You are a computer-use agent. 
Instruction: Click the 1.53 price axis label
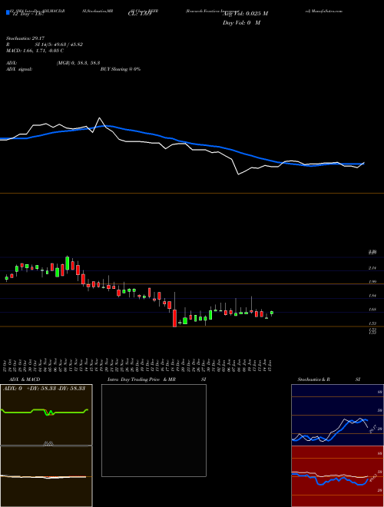click(372, 323)
